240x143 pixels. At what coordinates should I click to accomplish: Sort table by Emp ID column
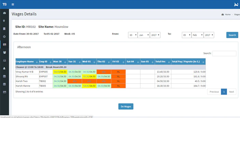click(46, 62)
